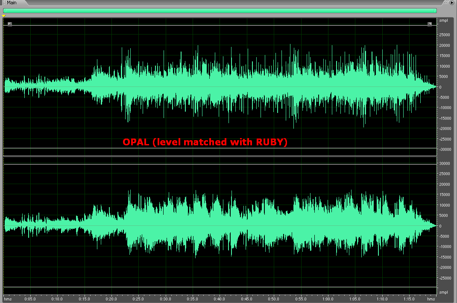Click the lower channel's -10000 amplitude label

(445, 247)
